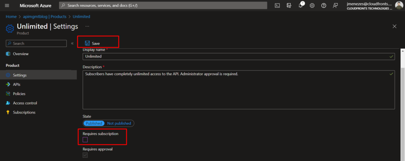The image size is (405, 161).
Task: Open portal settings gear icon
Action: [312, 6]
